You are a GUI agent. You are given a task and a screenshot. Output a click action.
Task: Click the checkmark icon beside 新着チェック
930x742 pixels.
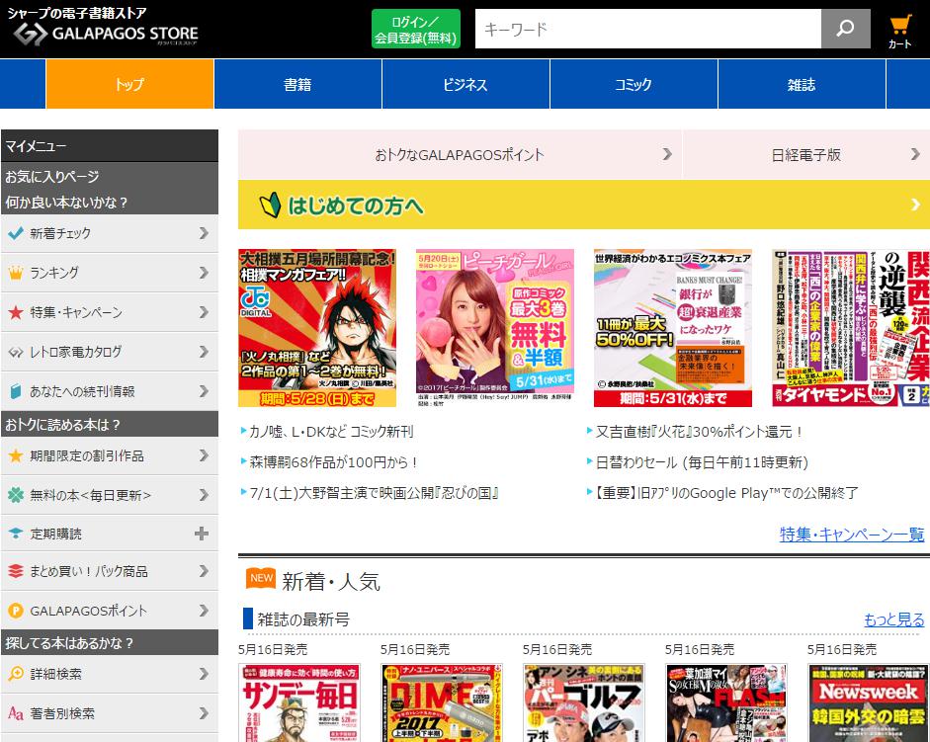pos(16,233)
